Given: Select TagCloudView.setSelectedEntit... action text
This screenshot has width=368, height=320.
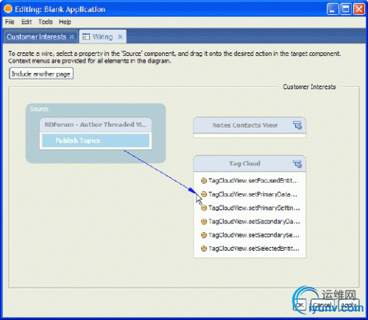Looking at the screenshot, I should tap(254, 248).
